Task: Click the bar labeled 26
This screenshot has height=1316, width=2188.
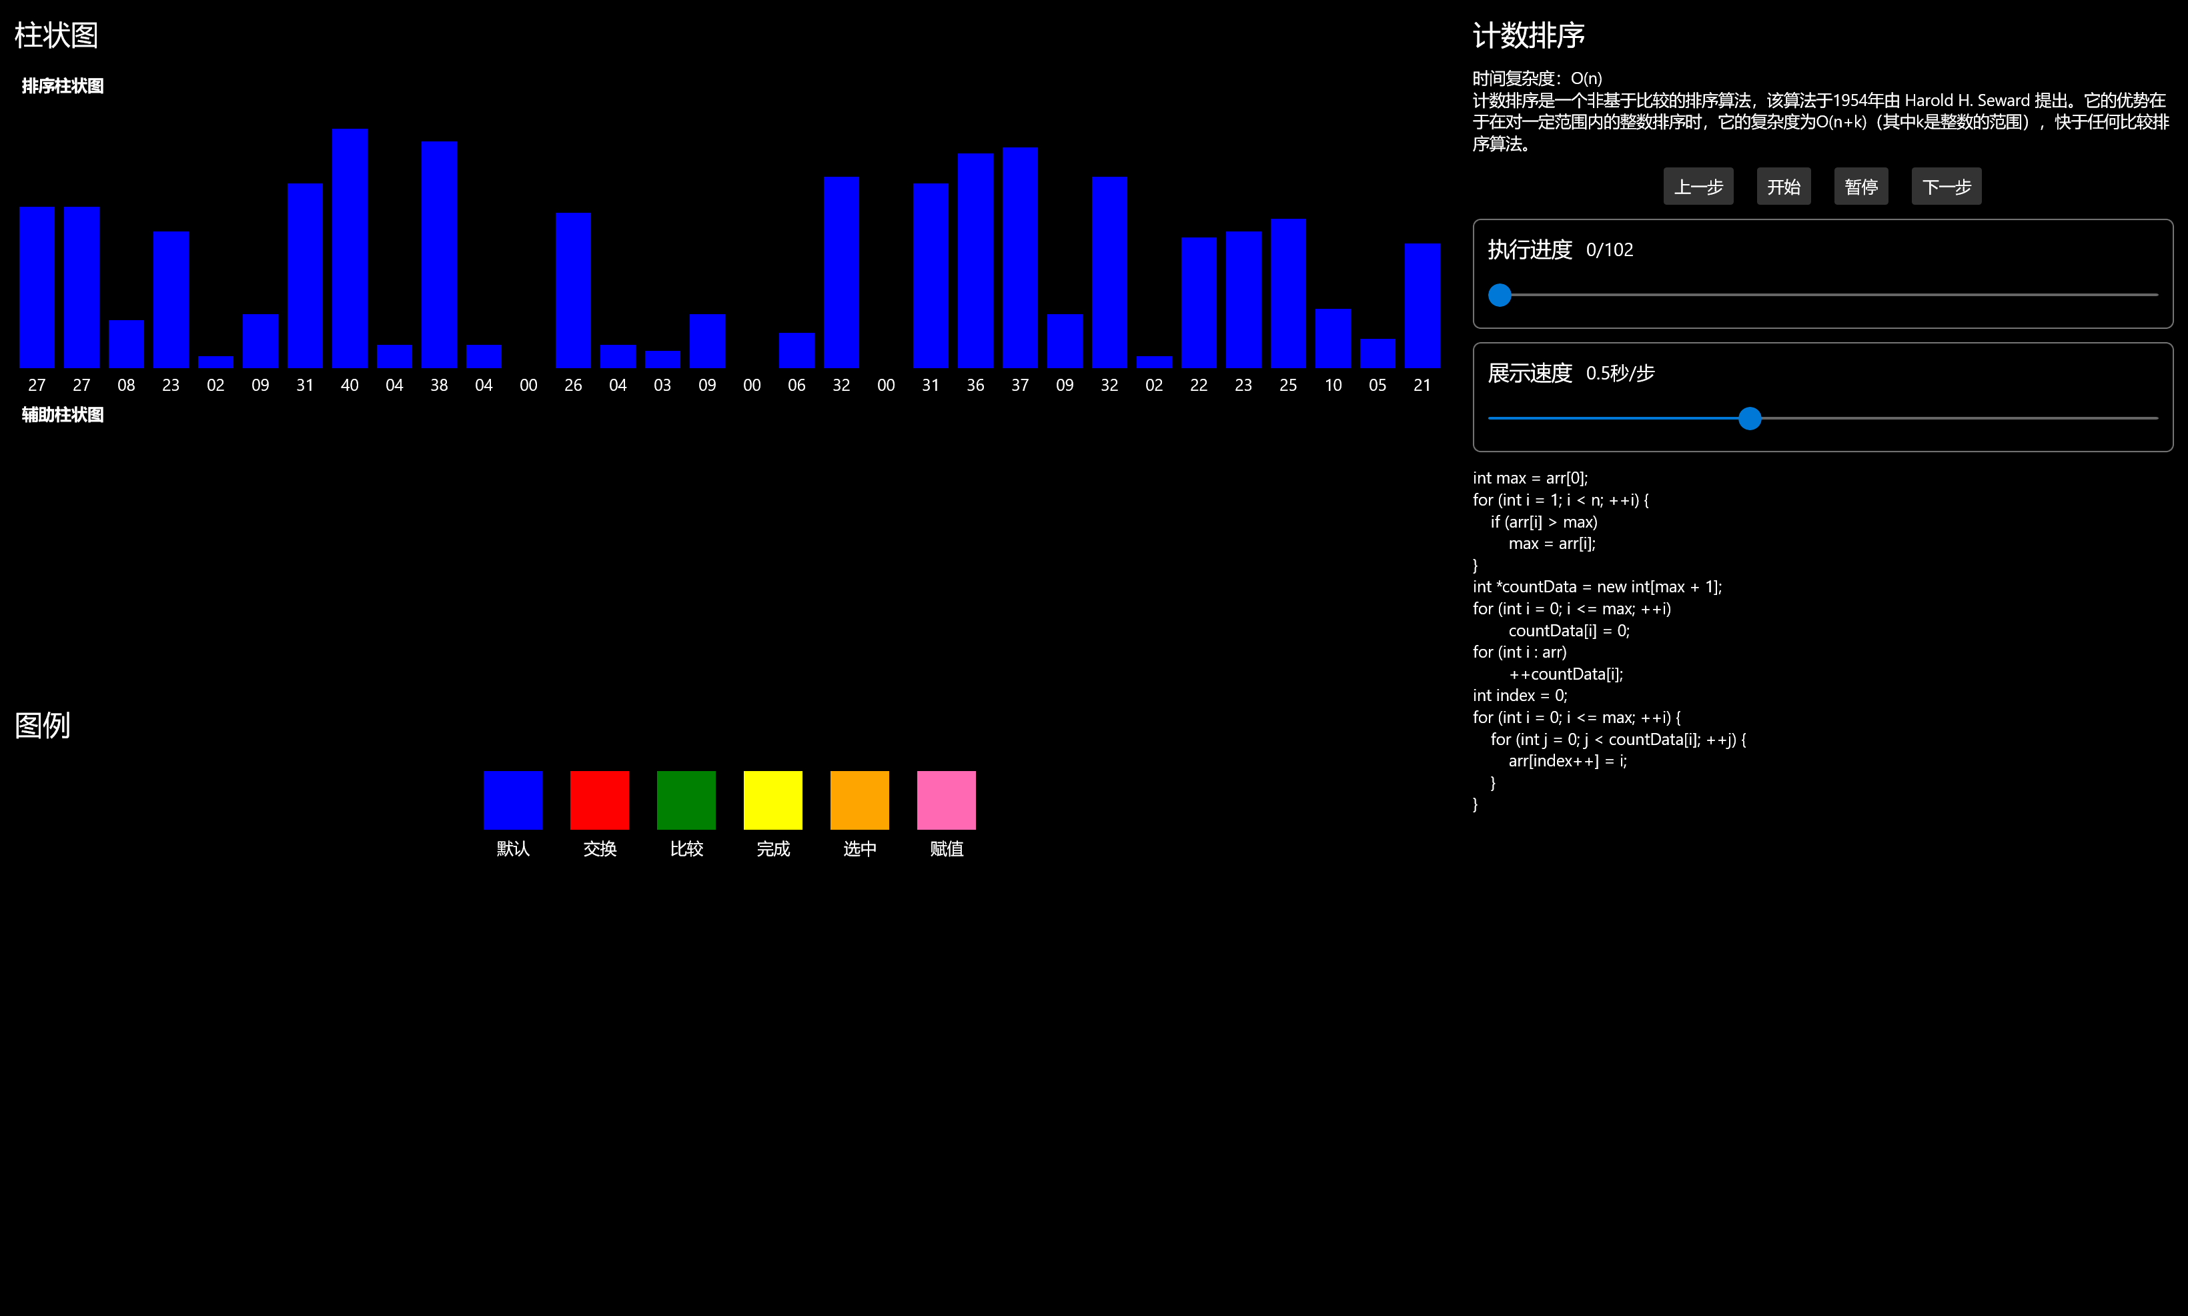Action: pos(573,291)
